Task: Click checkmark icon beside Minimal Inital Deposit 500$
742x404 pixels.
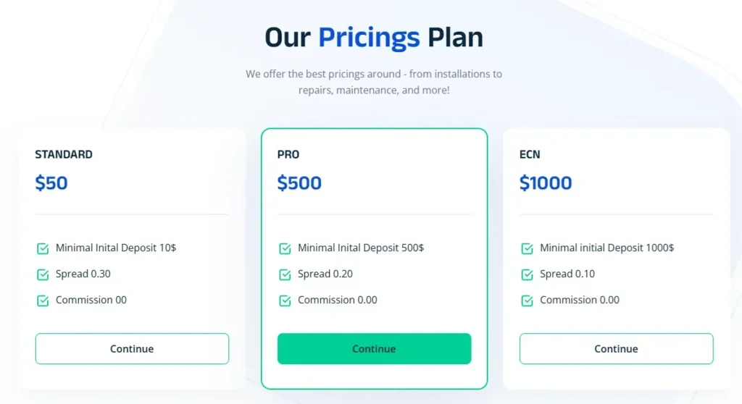Action: point(285,248)
